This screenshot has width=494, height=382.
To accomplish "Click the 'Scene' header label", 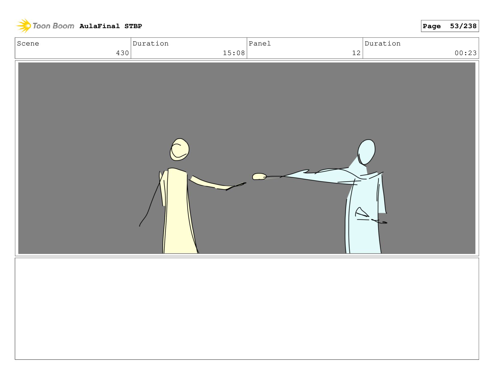I will point(28,43).
